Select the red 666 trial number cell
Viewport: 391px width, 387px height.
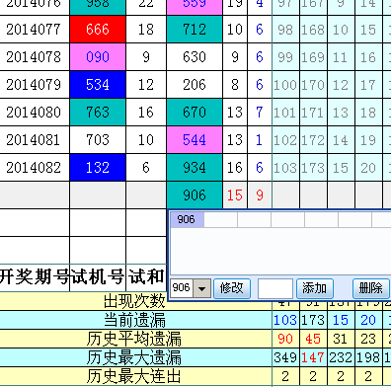pos(98,30)
